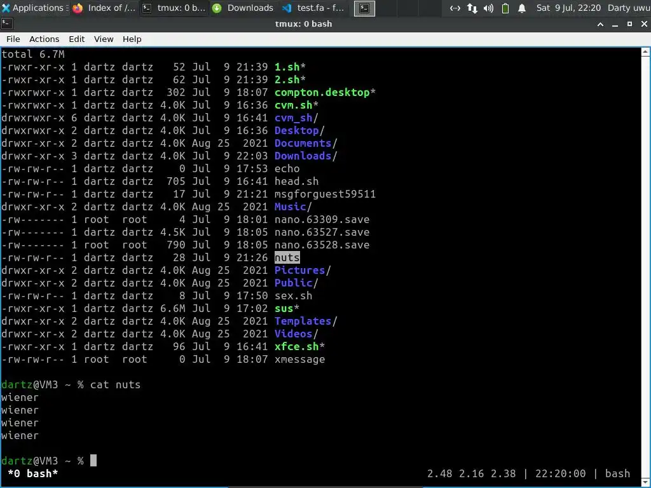Switch to the 'test.fa' VS Code window
Screen dimensions: 651x488
click(313, 8)
